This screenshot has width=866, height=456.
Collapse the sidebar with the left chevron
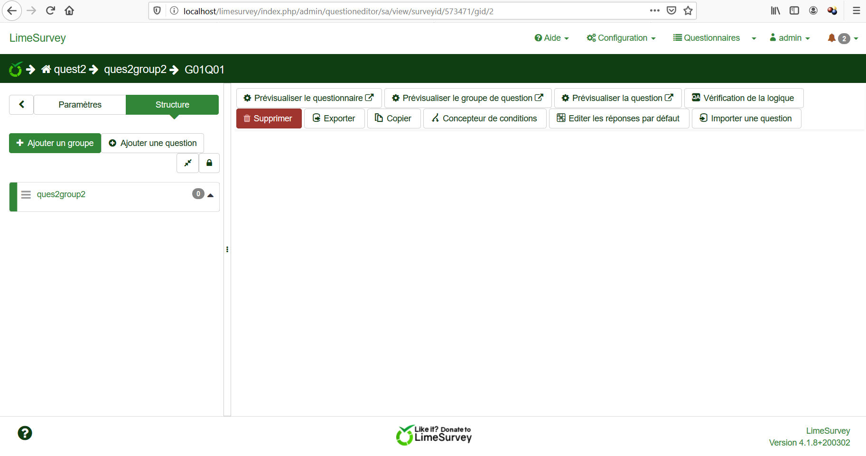pyautogui.click(x=21, y=105)
